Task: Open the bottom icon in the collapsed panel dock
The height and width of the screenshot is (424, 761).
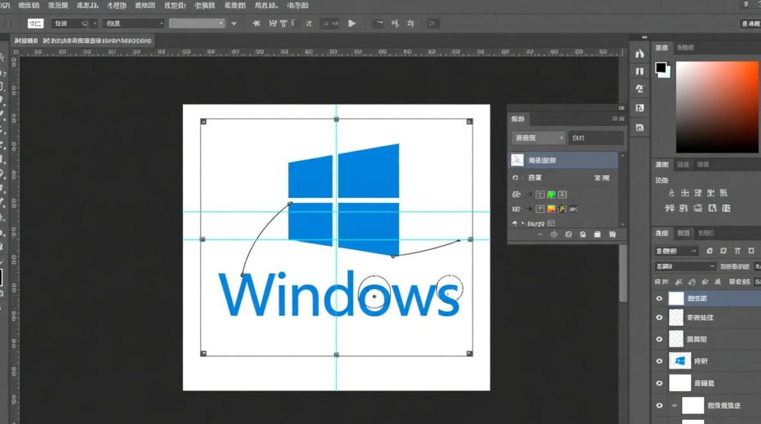Action: [x=640, y=127]
